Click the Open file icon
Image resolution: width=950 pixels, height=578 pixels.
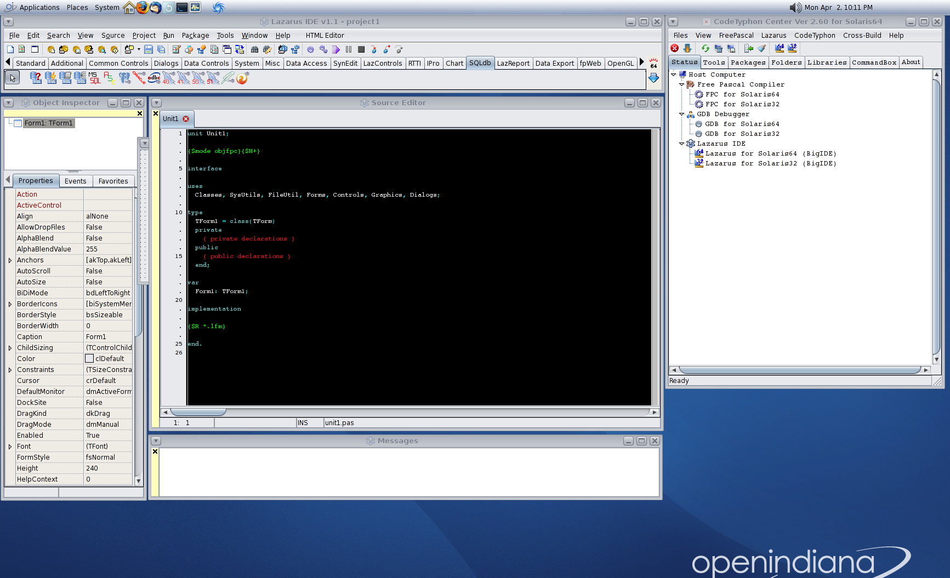(x=129, y=49)
